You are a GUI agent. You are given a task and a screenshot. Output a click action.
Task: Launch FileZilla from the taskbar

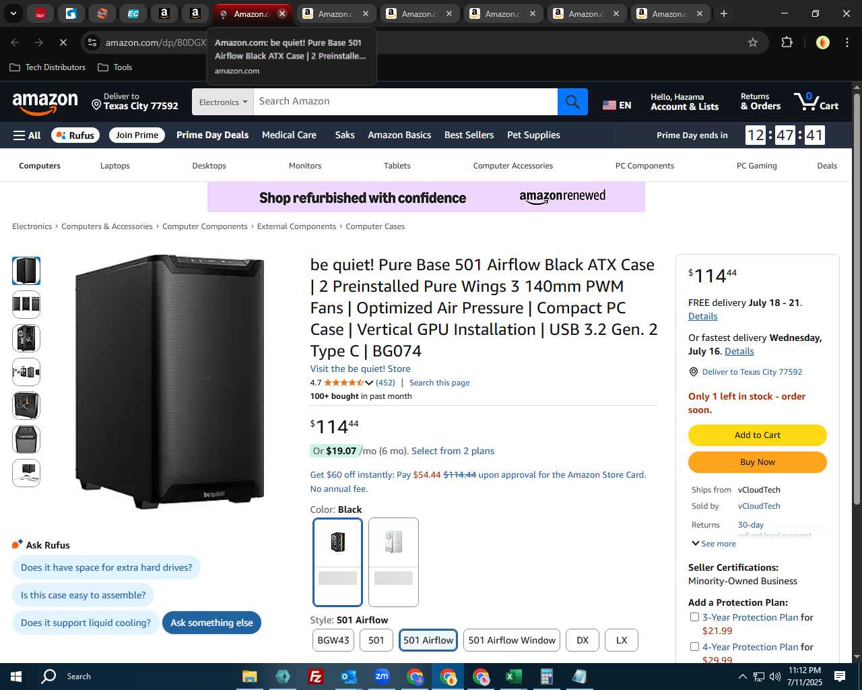click(315, 677)
